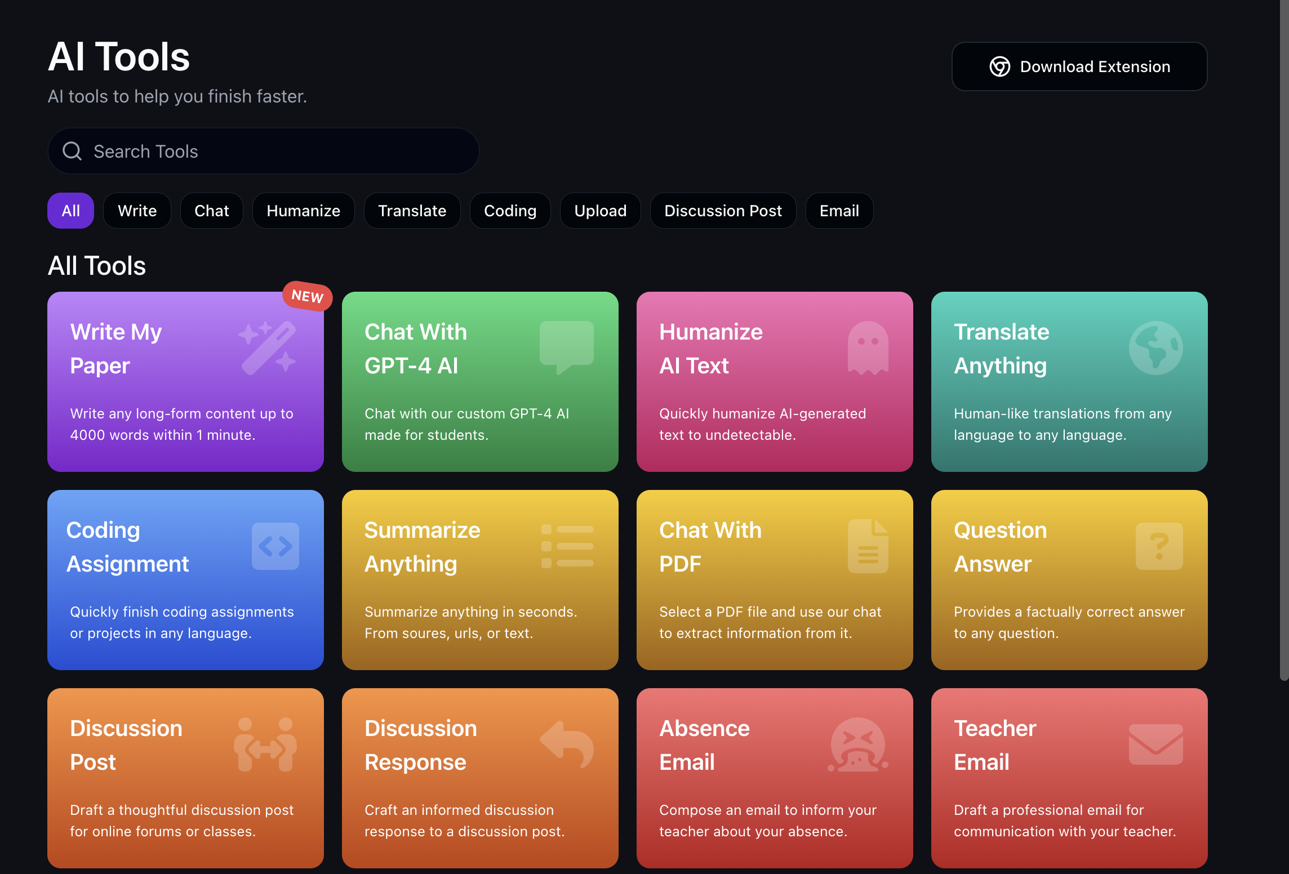Click the Search Tools input field
This screenshot has height=874, width=1289.
pos(264,151)
